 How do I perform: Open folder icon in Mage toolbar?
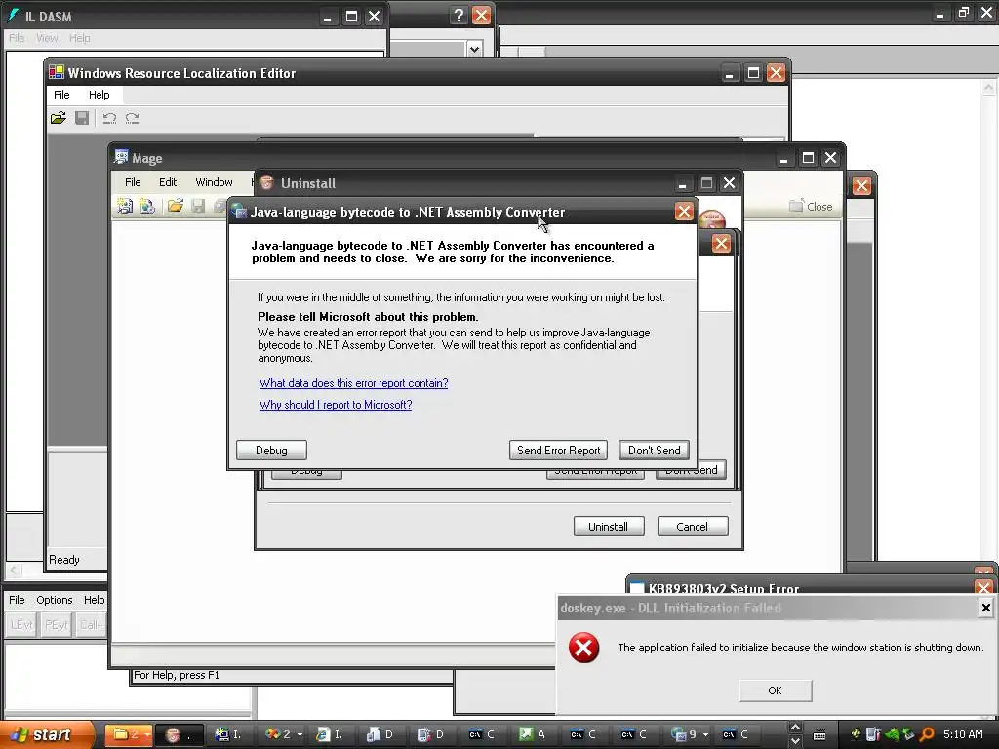click(176, 206)
